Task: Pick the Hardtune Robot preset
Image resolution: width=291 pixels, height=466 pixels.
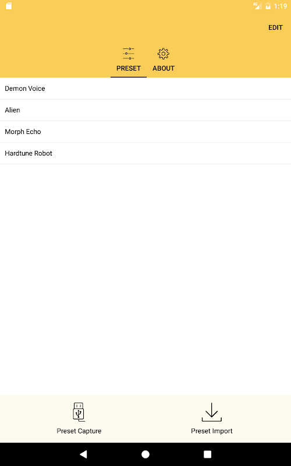Action: click(145, 153)
